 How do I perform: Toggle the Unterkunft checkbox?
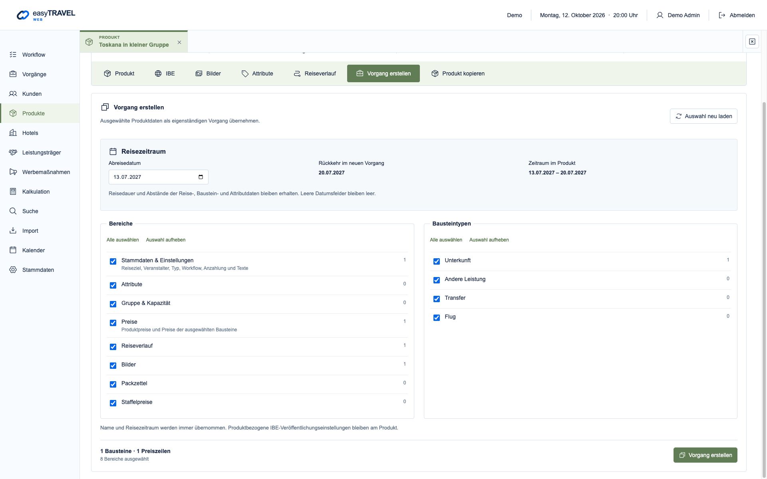tap(437, 261)
